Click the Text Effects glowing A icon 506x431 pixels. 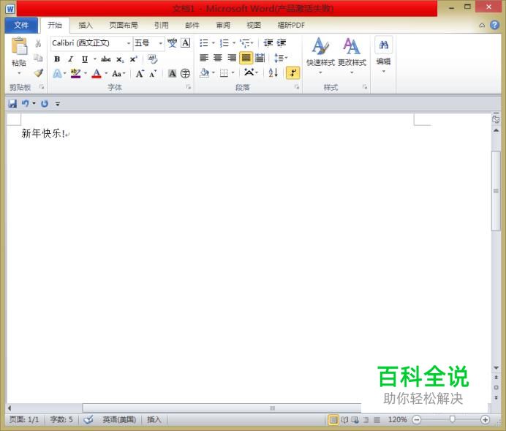coord(58,74)
